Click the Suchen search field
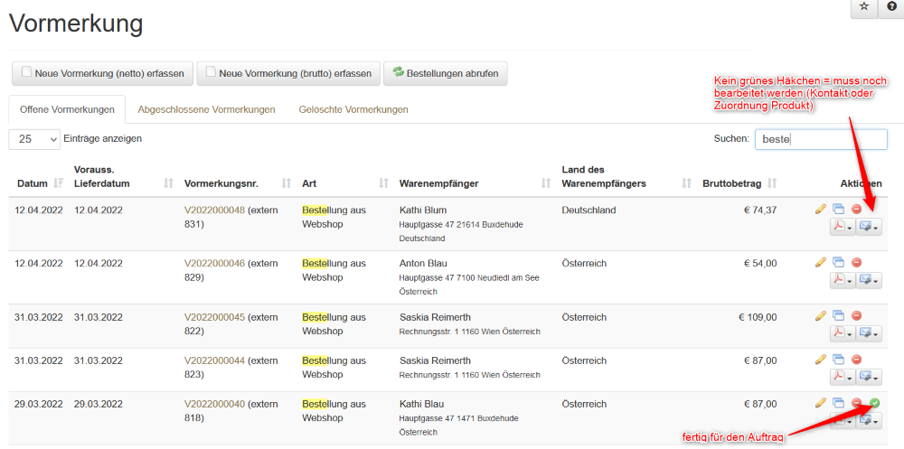 (x=822, y=139)
